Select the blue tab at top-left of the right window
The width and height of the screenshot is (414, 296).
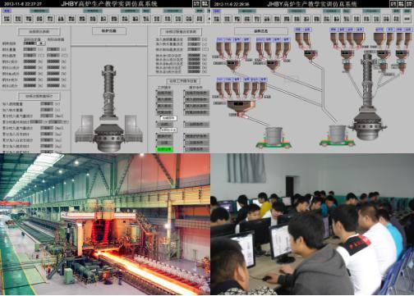pyautogui.click(x=217, y=11)
